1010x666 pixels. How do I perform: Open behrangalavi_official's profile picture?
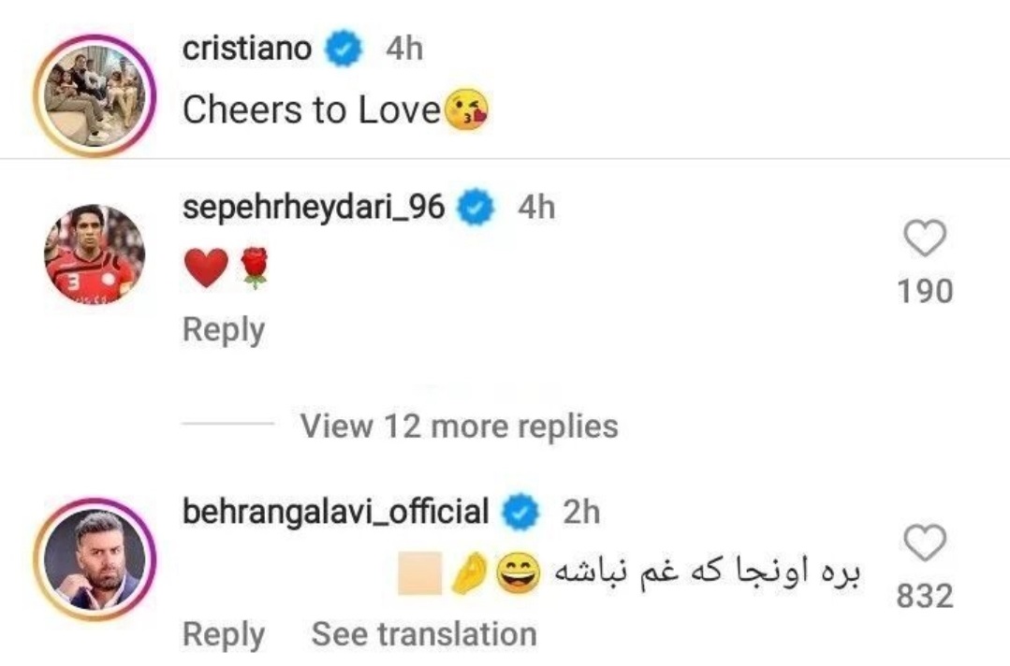[x=94, y=559]
